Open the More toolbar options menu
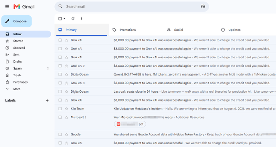The width and height of the screenshot is (276, 147). (81, 19)
